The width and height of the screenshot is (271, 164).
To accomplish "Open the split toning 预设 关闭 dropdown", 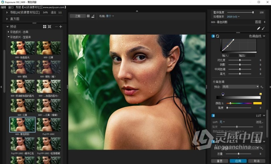I will click(241, 87).
